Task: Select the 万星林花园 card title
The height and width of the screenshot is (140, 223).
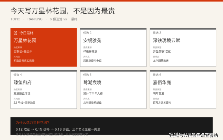Action: coord(25,41)
